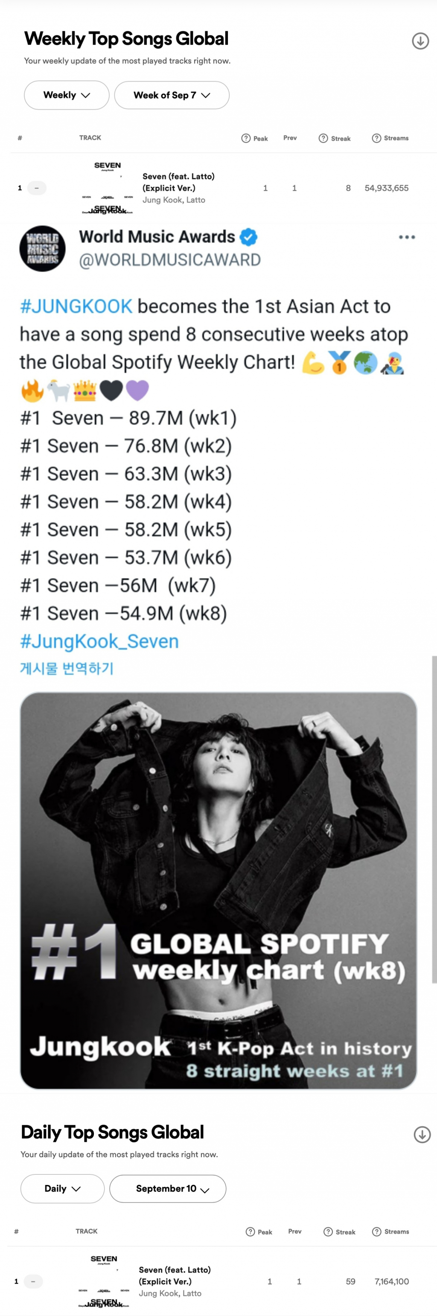Open the Jungkook #1 Global Spotify image
Image resolution: width=437 pixels, height=1316 pixels.
pos(218,890)
